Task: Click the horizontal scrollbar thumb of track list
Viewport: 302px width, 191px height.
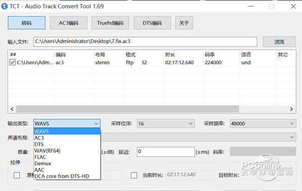Action: [127, 109]
